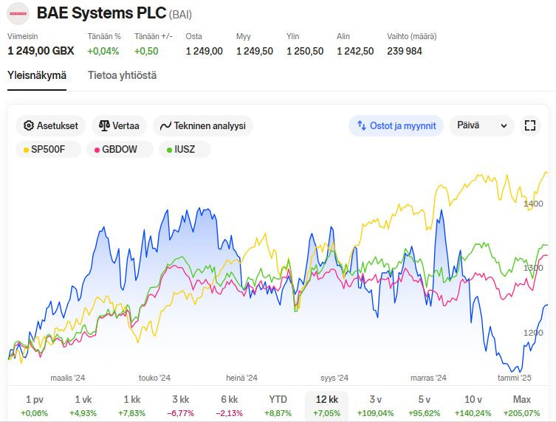Click the Vertaa scales compare button

pos(119,125)
